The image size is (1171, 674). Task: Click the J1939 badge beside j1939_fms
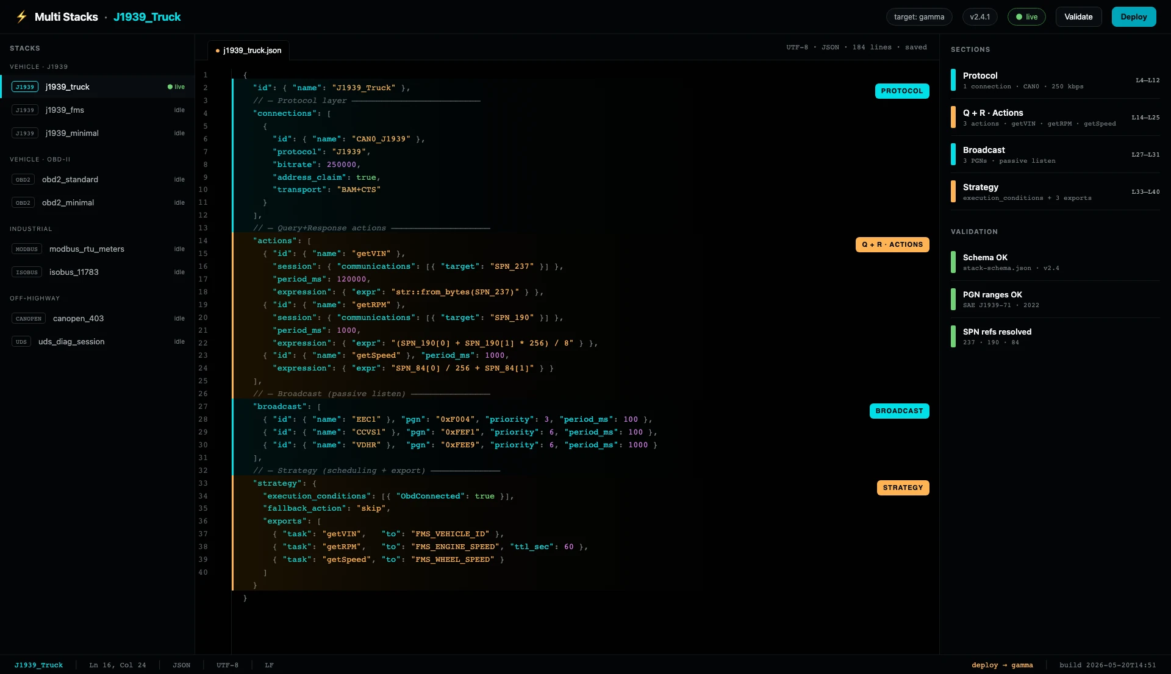[25, 110]
